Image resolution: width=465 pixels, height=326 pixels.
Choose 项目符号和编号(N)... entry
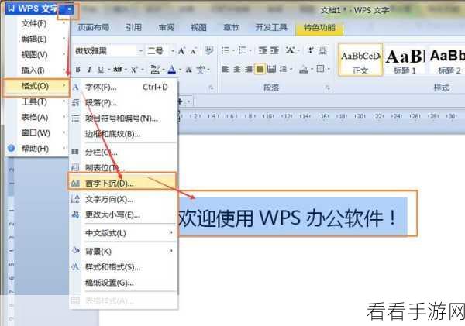pyautogui.click(x=123, y=118)
